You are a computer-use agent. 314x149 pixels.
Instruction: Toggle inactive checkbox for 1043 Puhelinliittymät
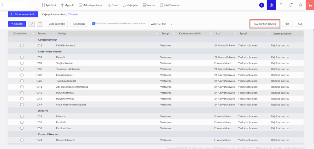tap(22, 93)
